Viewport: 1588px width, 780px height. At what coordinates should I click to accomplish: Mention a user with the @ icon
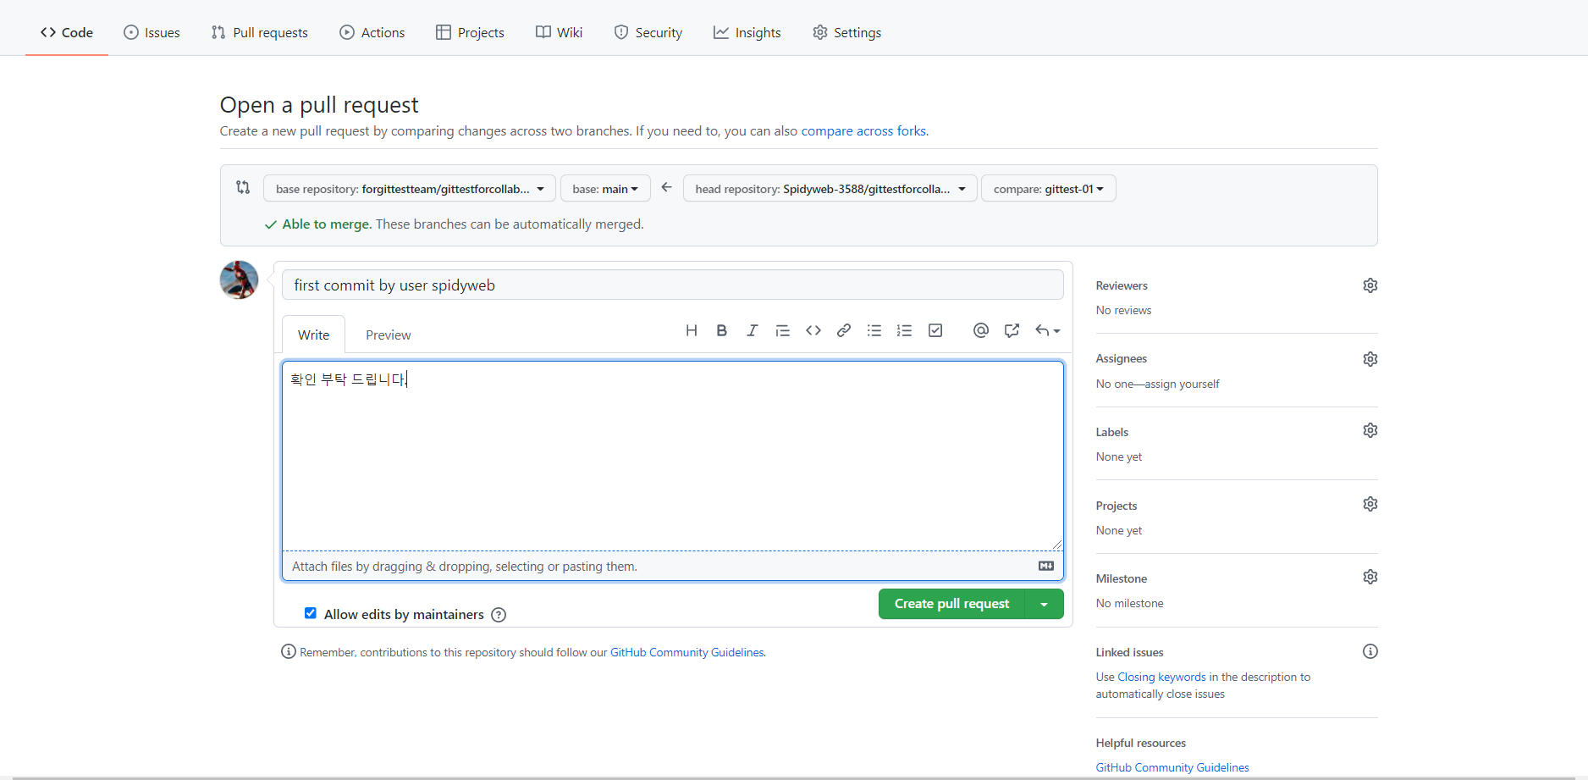pos(981,330)
